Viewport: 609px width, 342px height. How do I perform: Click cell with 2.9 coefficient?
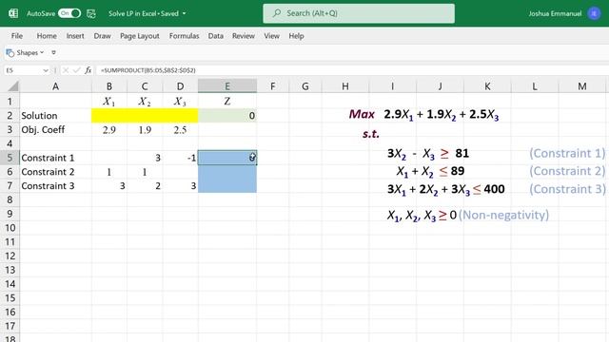109,129
